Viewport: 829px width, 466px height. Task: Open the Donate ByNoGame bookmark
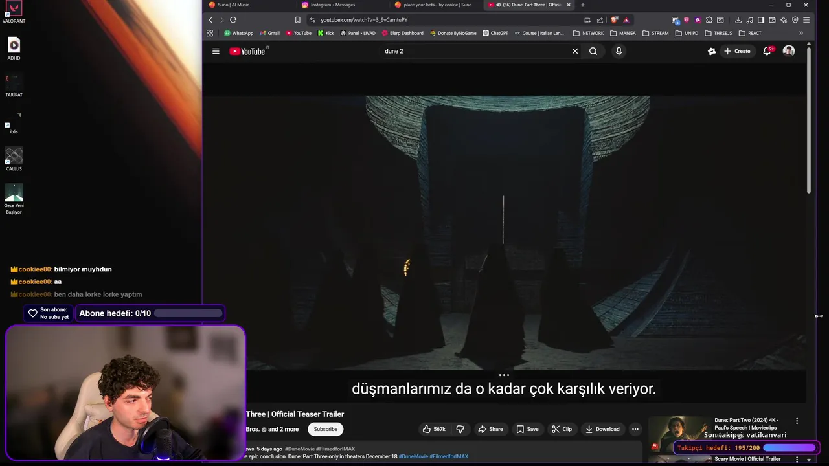tap(452, 33)
